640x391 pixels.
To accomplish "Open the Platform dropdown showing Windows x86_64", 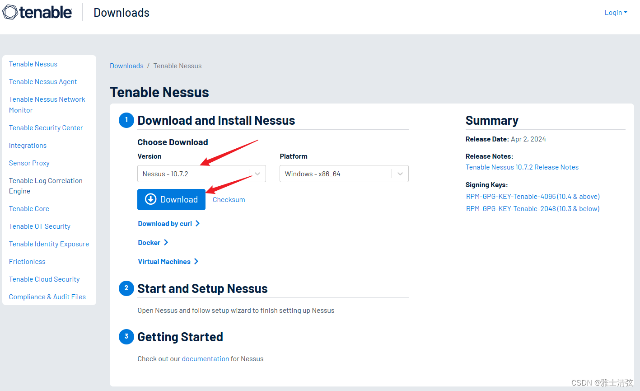I will coord(344,174).
